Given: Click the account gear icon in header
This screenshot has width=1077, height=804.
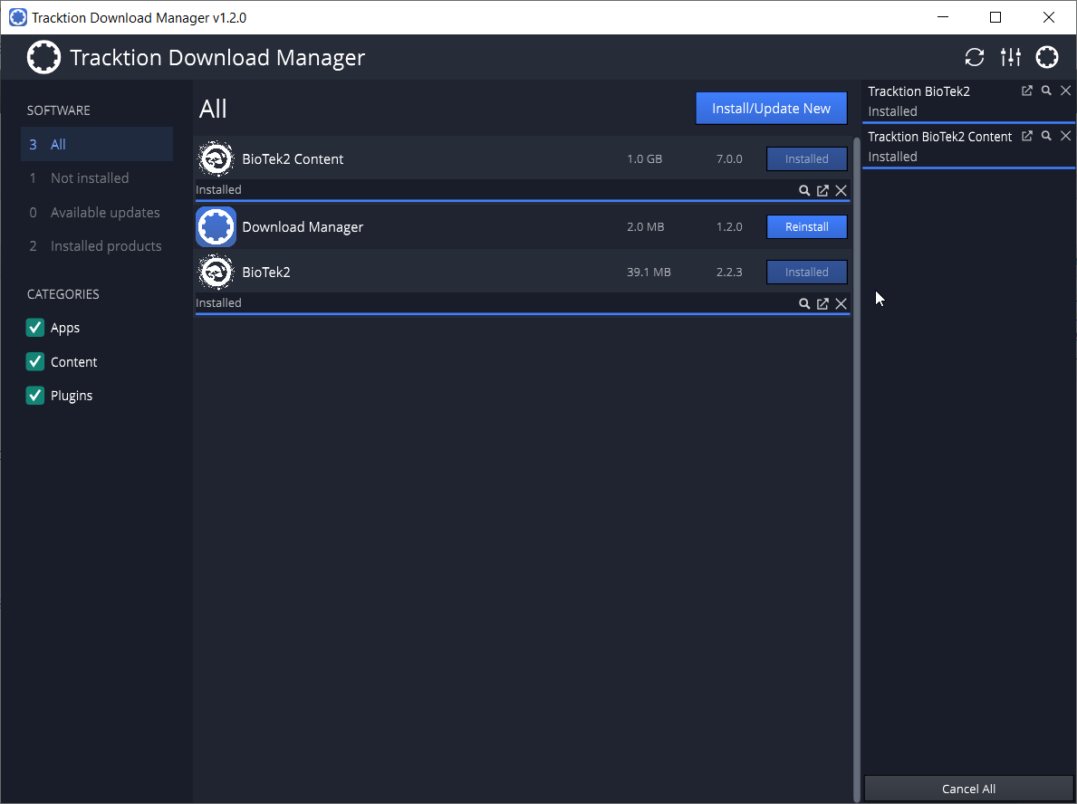Looking at the screenshot, I should click(x=1047, y=58).
